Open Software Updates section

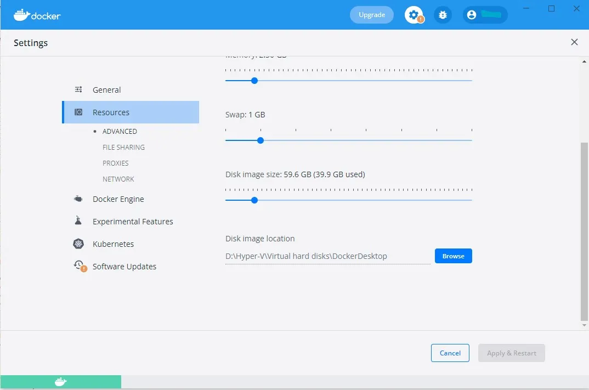click(131, 267)
